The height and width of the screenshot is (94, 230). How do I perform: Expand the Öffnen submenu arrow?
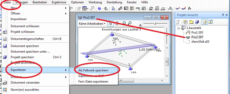tap(66, 13)
